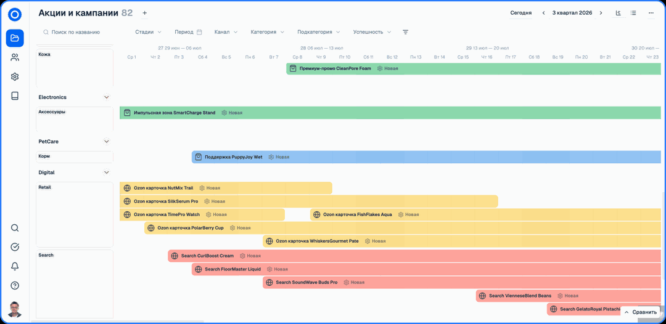Add a new campaign with plus icon
The image size is (666, 324).
coord(144,13)
